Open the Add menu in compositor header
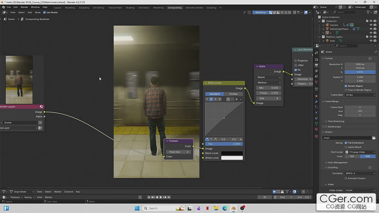Image resolution: width=379 pixels, height=213 pixels. click(x=29, y=12)
